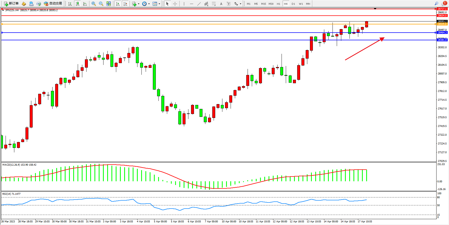Screen dimensions: 449x225
Task: Switch to the M15 timeframe
Action: (x=263, y=4)
